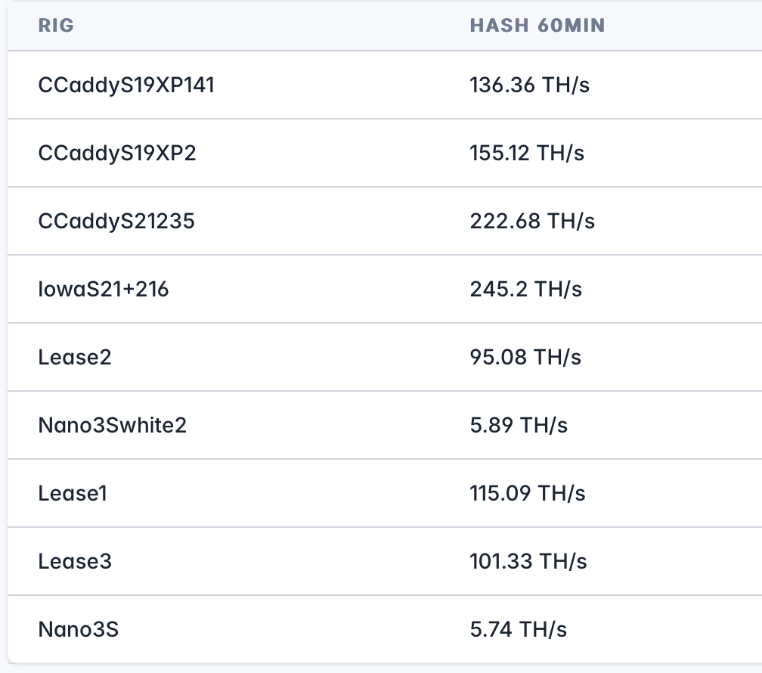Viewport: 762px width, 673px height.
Task: Select the 245.2 TH/s hash cell
Action: coord(526,289)
